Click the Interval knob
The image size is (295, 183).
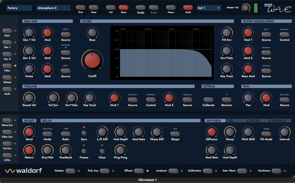[284, 132]
